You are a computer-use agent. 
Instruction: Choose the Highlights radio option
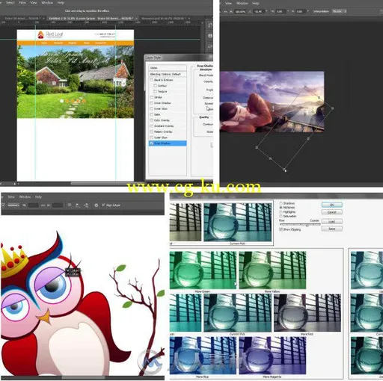pyautogui.click(x=281, y=212)
